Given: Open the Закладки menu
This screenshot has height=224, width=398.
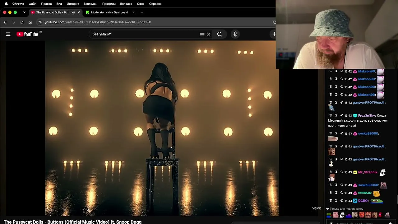Looking at the screenshot, I should (x=90, y=4).
